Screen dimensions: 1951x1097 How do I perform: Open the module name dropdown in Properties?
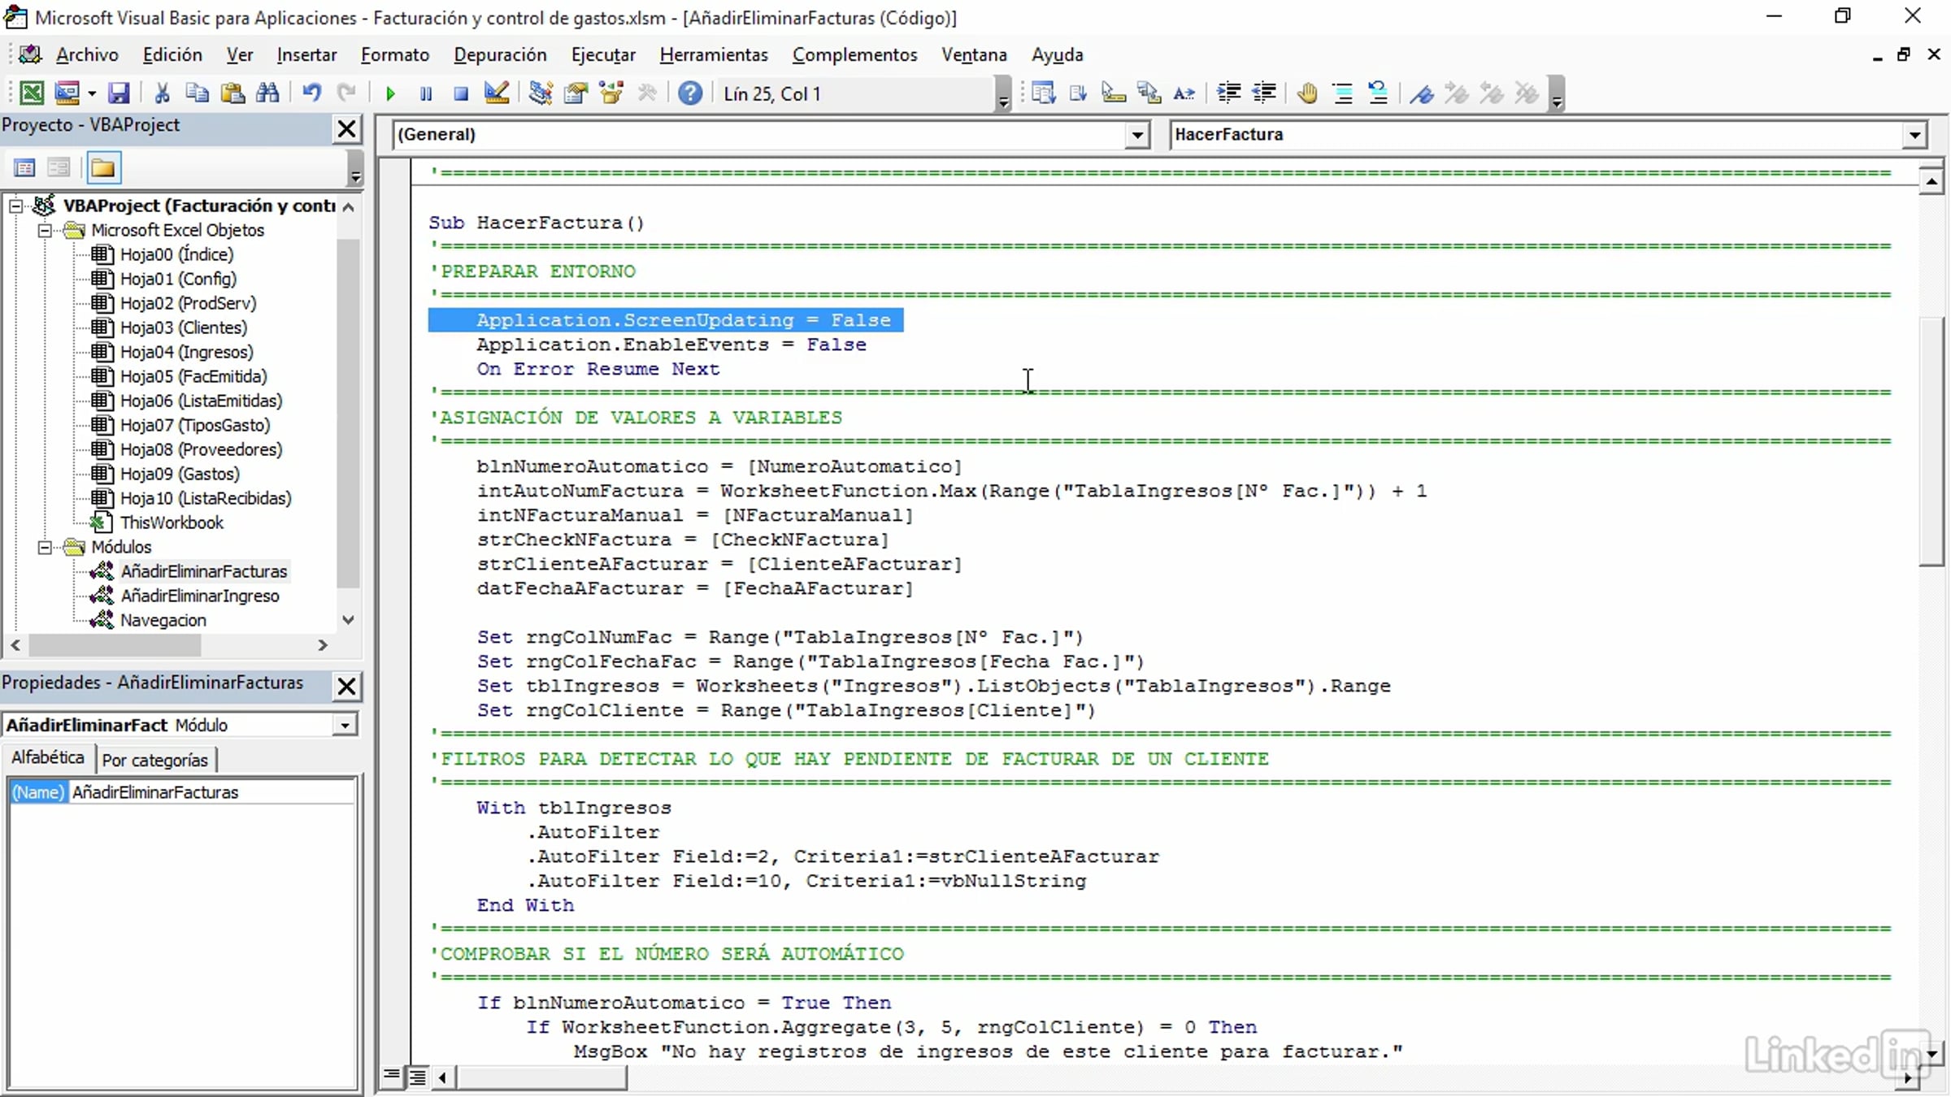[x=345, y=725]
